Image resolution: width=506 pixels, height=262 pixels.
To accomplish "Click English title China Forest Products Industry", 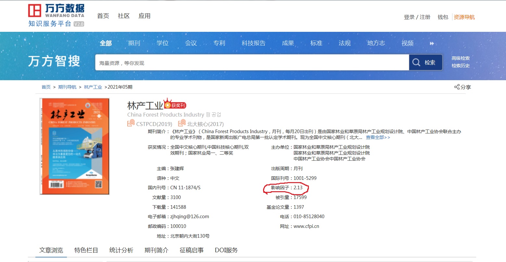I will tap(166, 115).
